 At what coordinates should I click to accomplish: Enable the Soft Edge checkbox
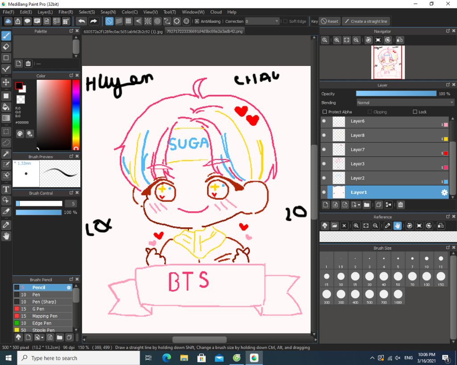point(285,21)
